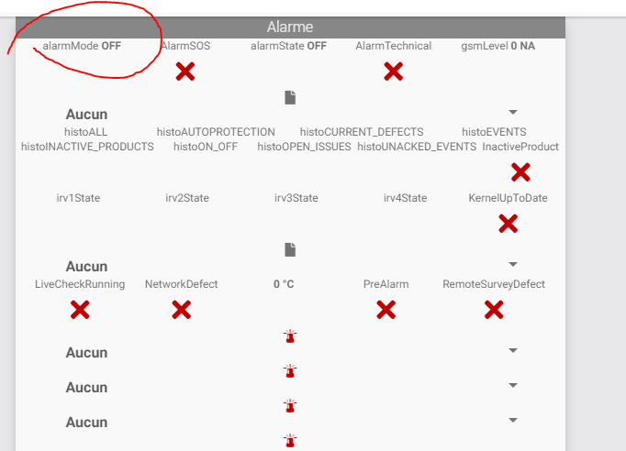Select the NetworkDefect red X icon
Viewport: 626px width, 451px height.
pos(182,310)
